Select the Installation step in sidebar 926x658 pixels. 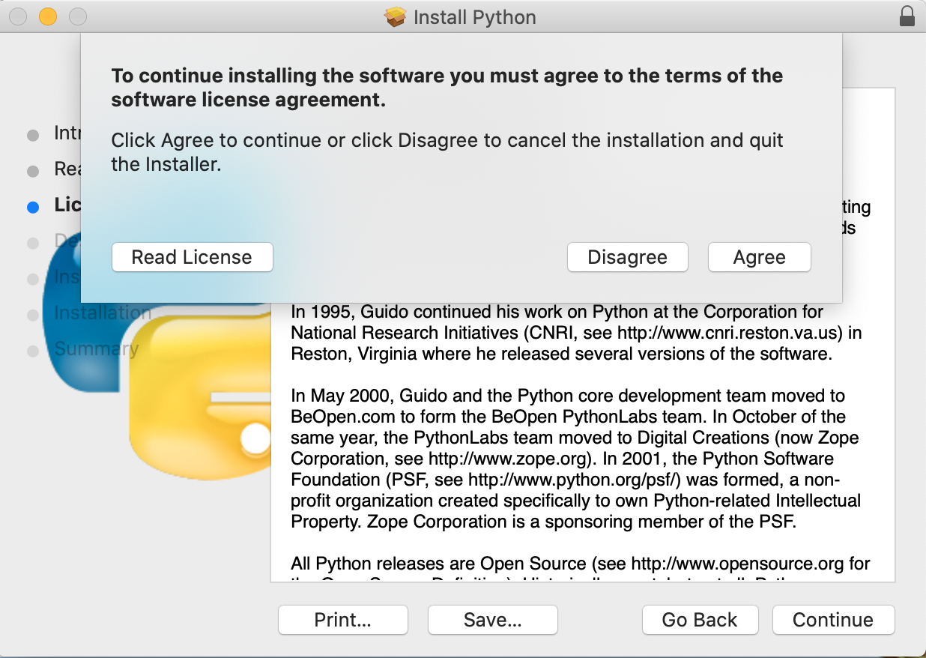103,313
